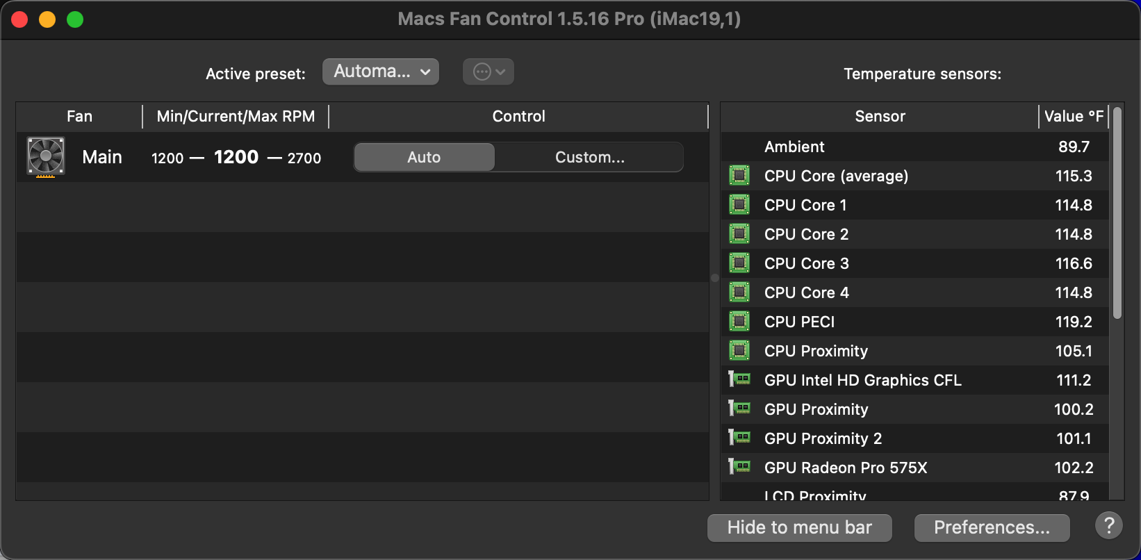The width and height of the screenshot is (1141, 560).
Task: Click the CPU Core 3 chip icon
Action: point(739,263)
